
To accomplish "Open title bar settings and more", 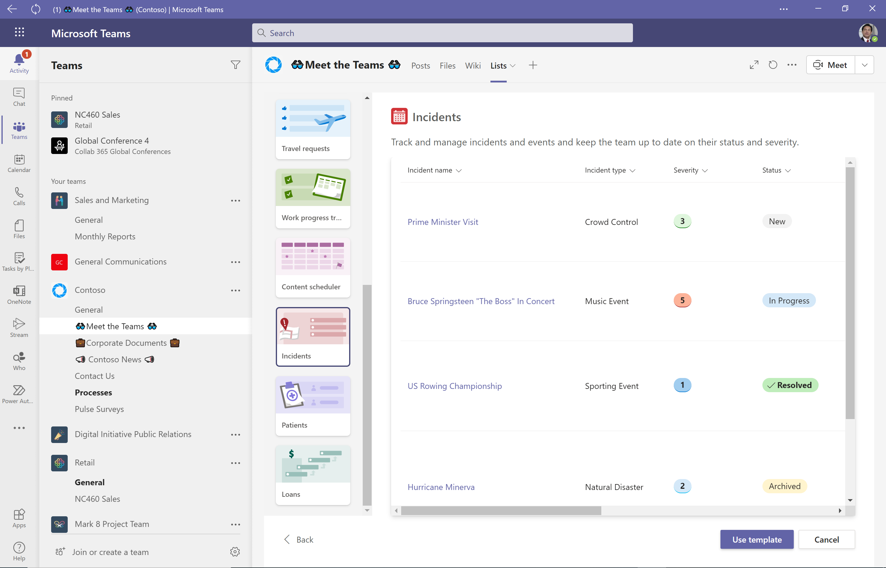I will (x=784, y=9).
